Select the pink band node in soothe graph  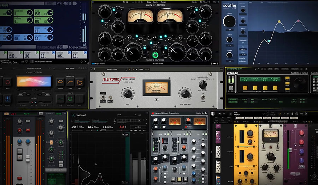pos(298,21)
